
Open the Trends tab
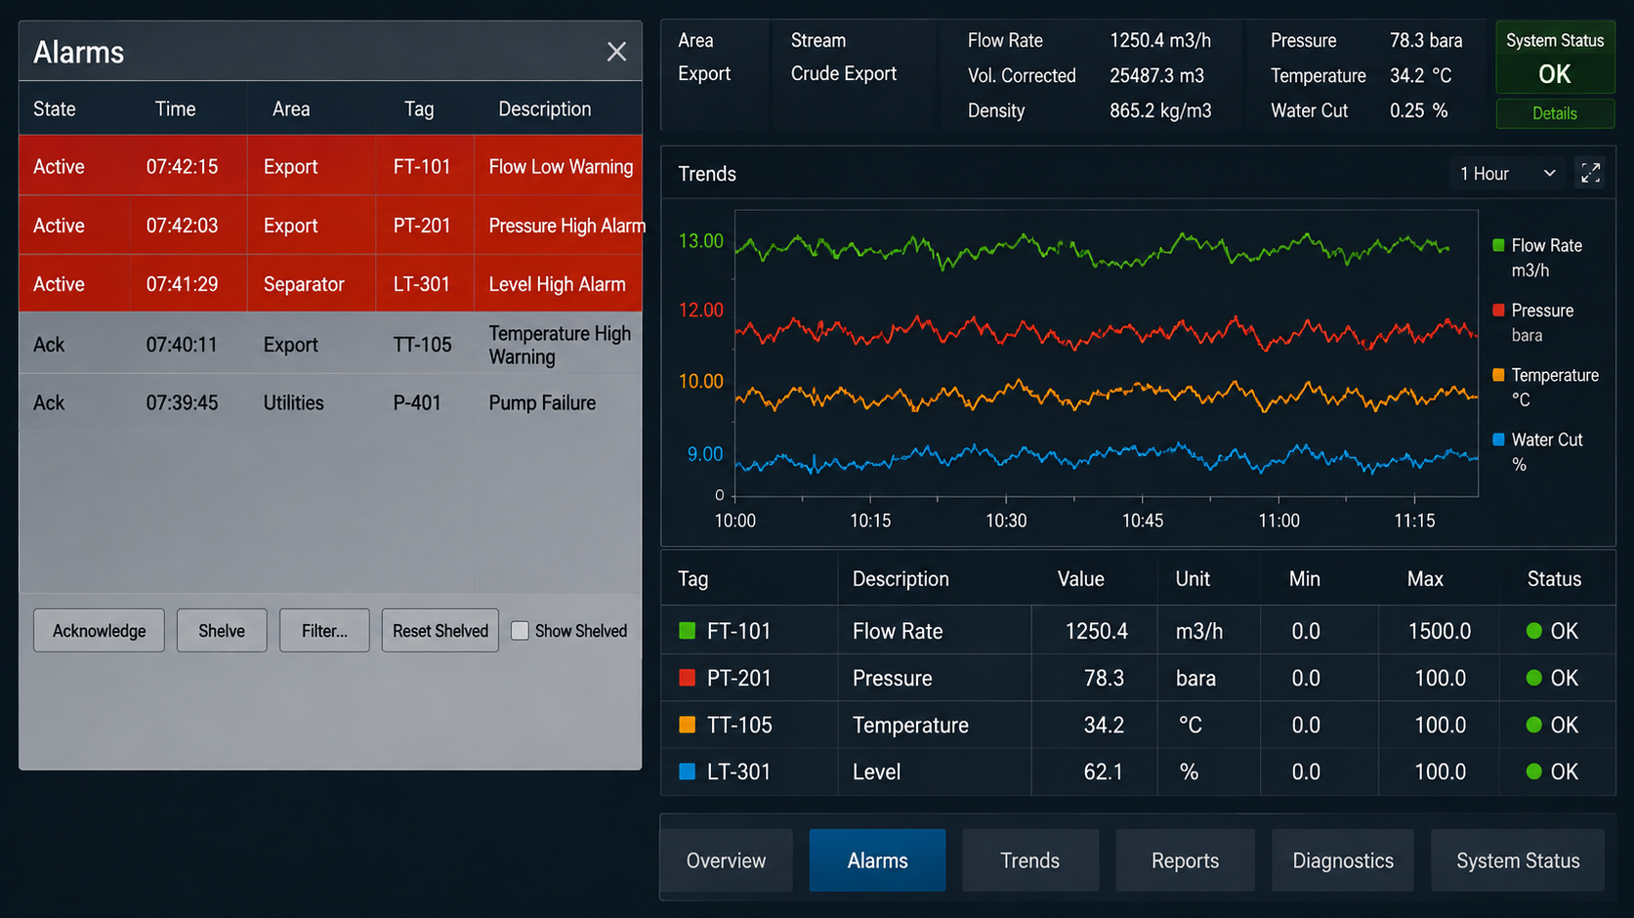[1029, 860]
